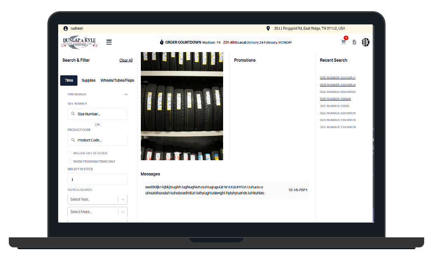Image resolution: width=437 pixels, height=262 pixels.
Task: Check Show Program Items Only
Action: tap(69, 161)
